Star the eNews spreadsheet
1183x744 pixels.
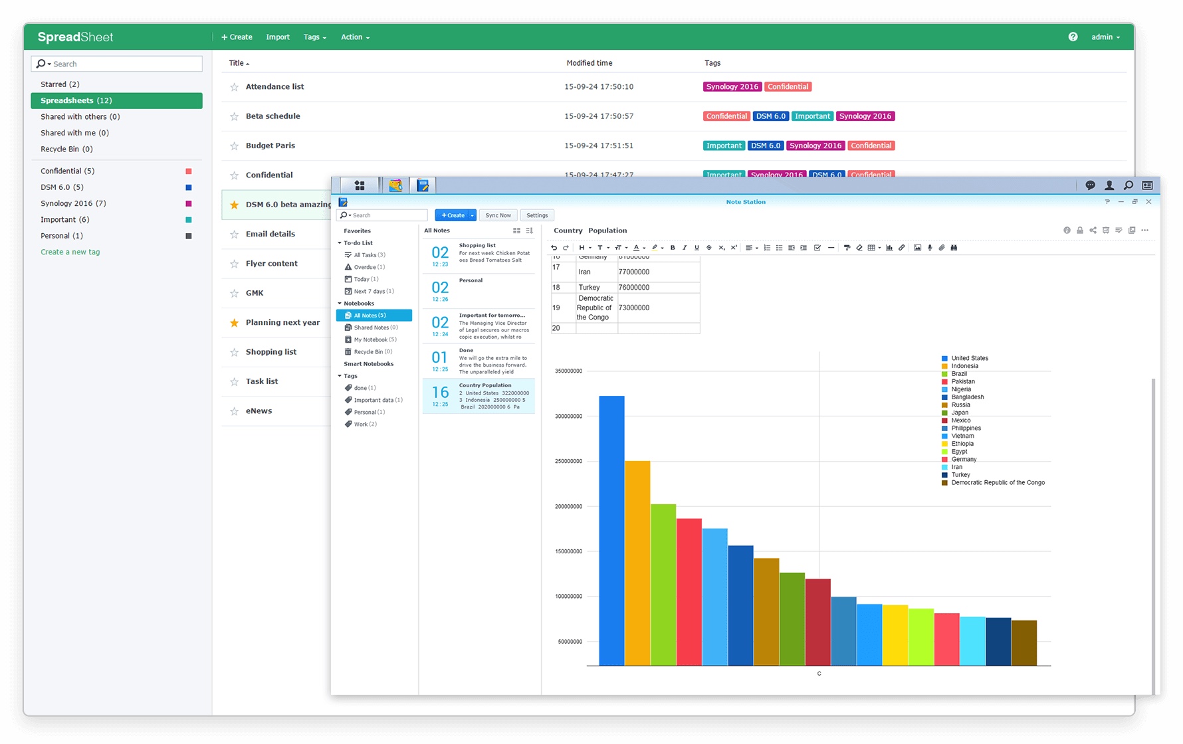click(x=234, y=411)
